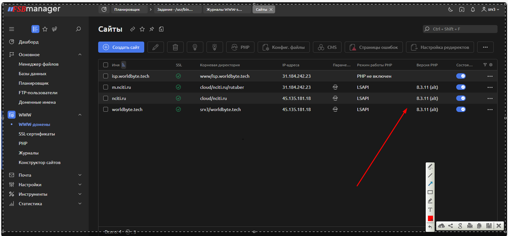This screenshot has height=236, width=508.
Task: Disable the status toggle for worldbyte.tech
Action: 461,109
